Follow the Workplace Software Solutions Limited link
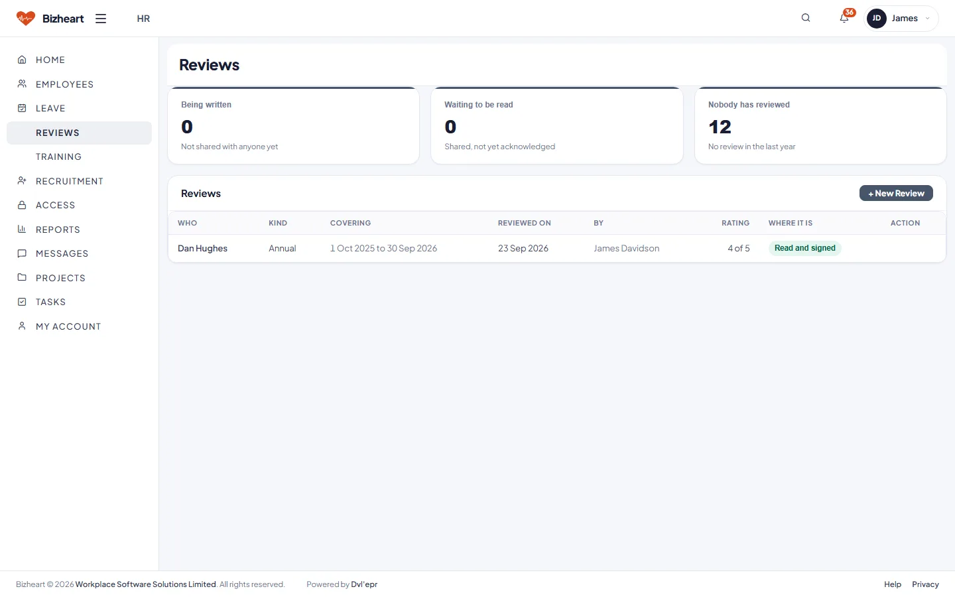The height and width of the screenshot is (597, 955). tap(146, 584)
